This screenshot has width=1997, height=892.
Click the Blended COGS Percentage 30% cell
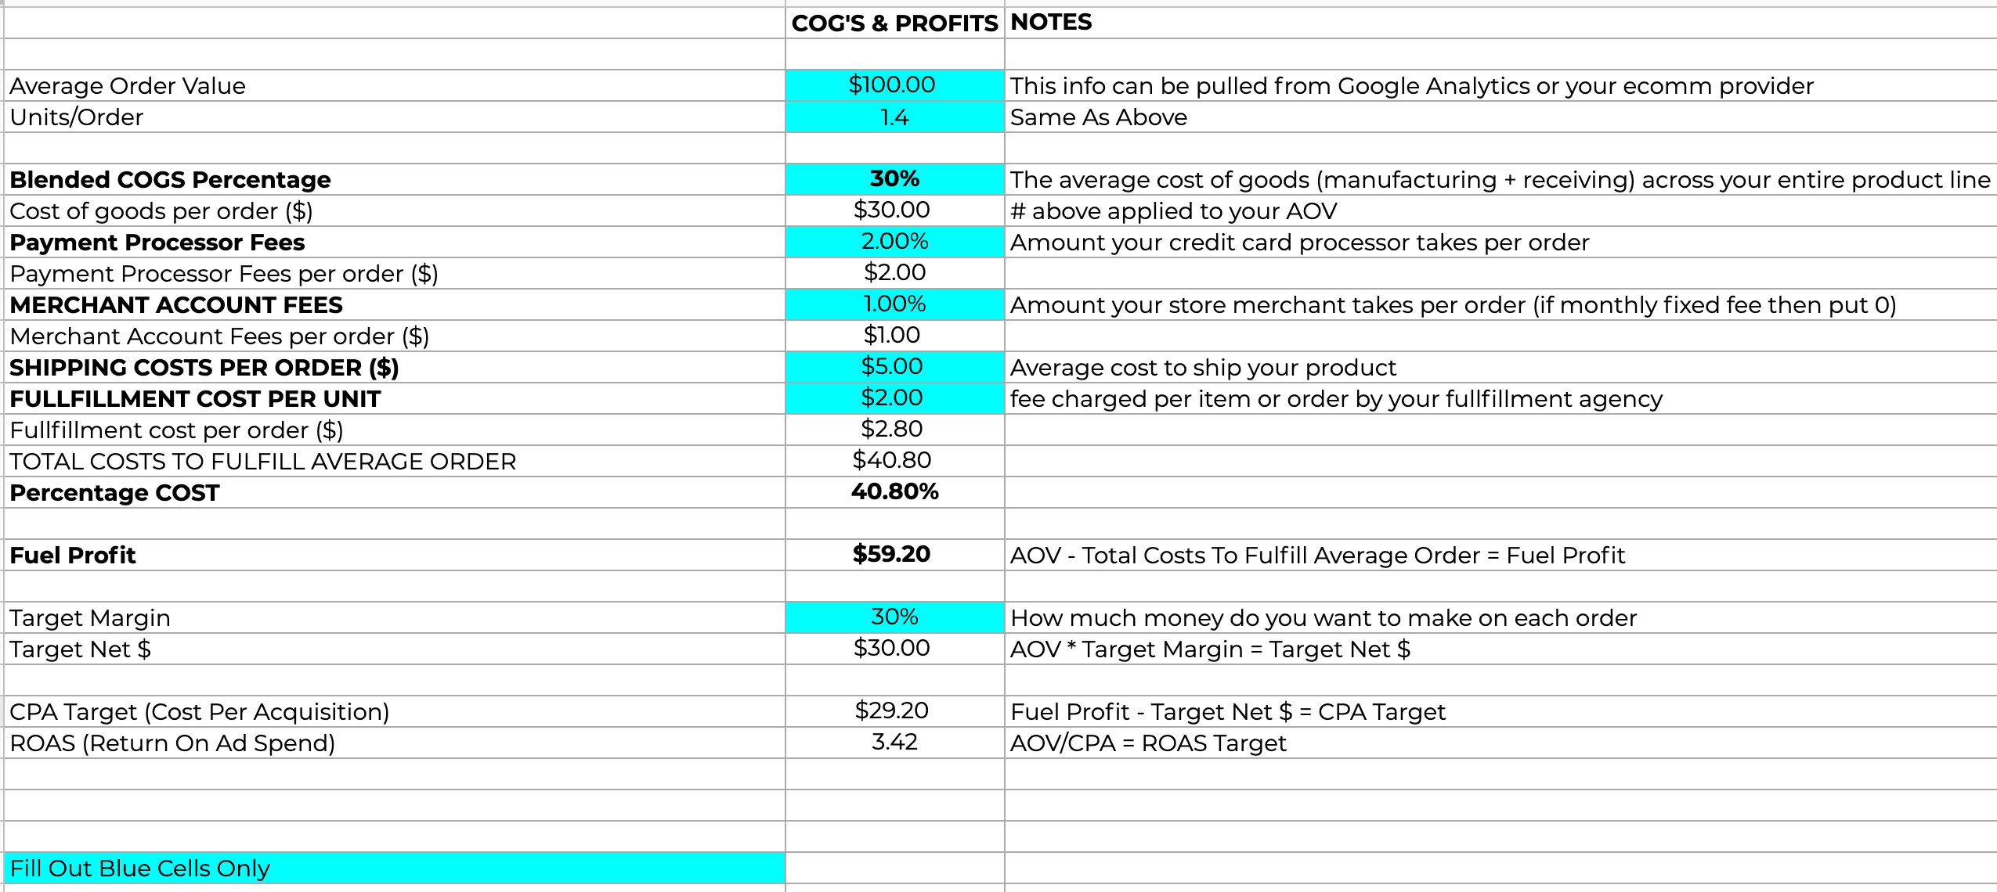pos(894,179)
